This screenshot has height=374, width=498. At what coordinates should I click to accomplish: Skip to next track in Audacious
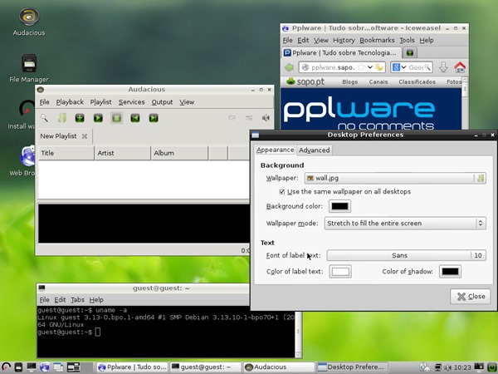(154, 118)
